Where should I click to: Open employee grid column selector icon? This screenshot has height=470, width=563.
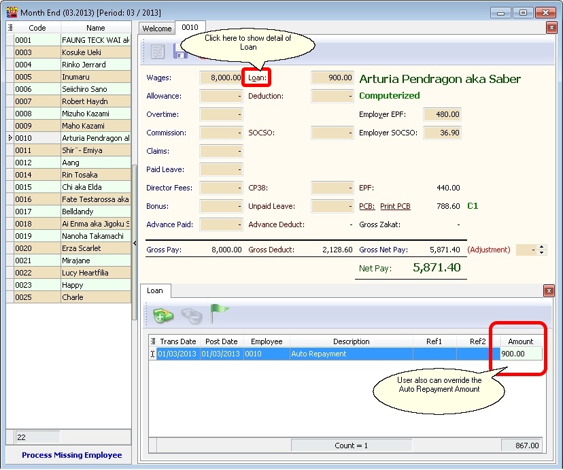click(x=10, y=28)
